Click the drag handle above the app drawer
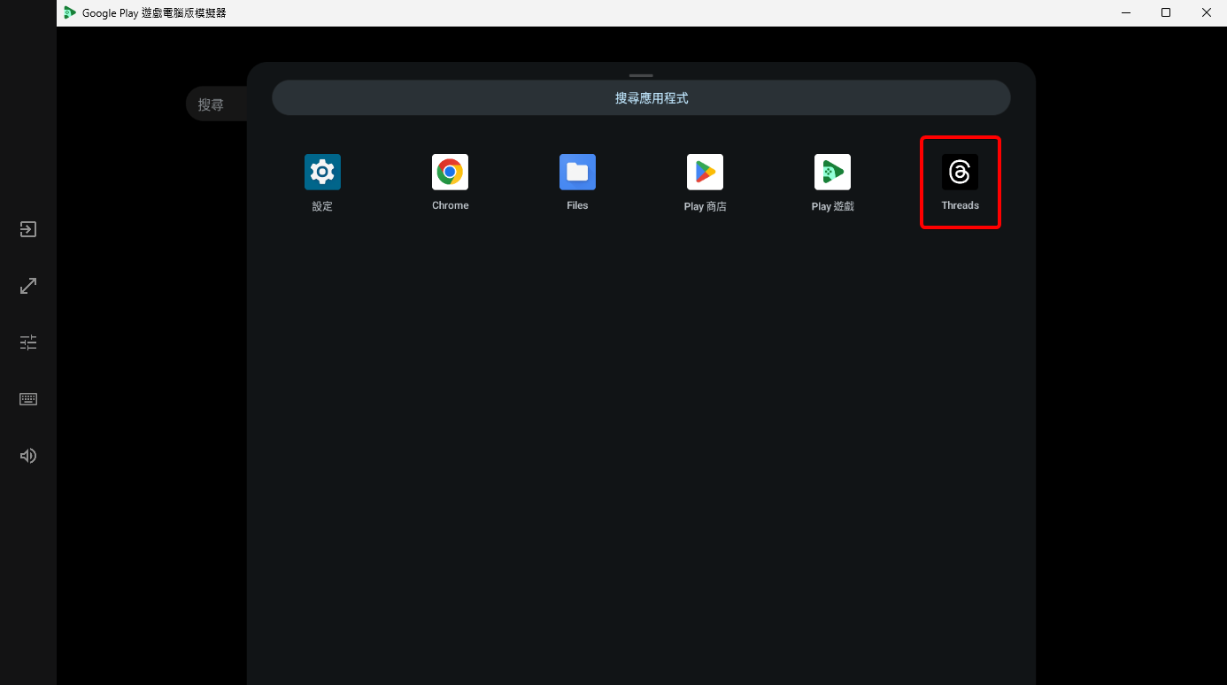 coord(640,75)
